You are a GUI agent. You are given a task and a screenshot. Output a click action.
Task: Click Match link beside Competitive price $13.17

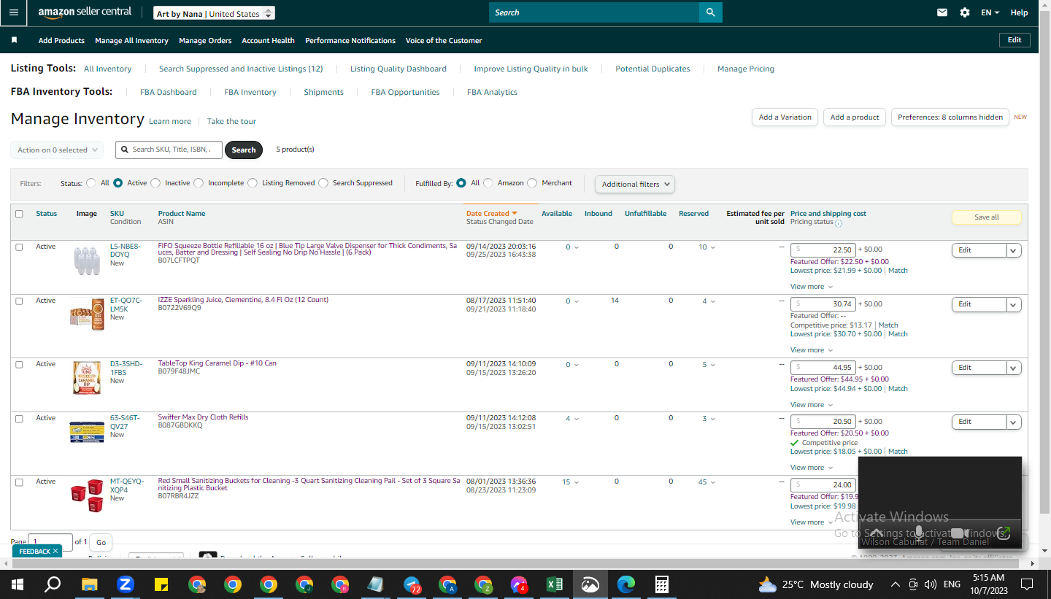[x=888, y=325]
